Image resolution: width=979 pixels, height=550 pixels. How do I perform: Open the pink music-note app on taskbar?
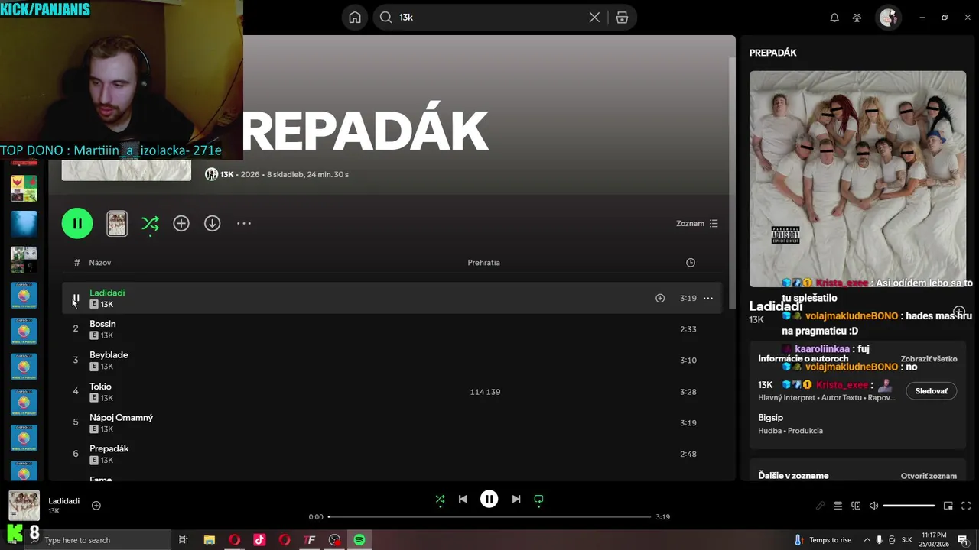259,540
